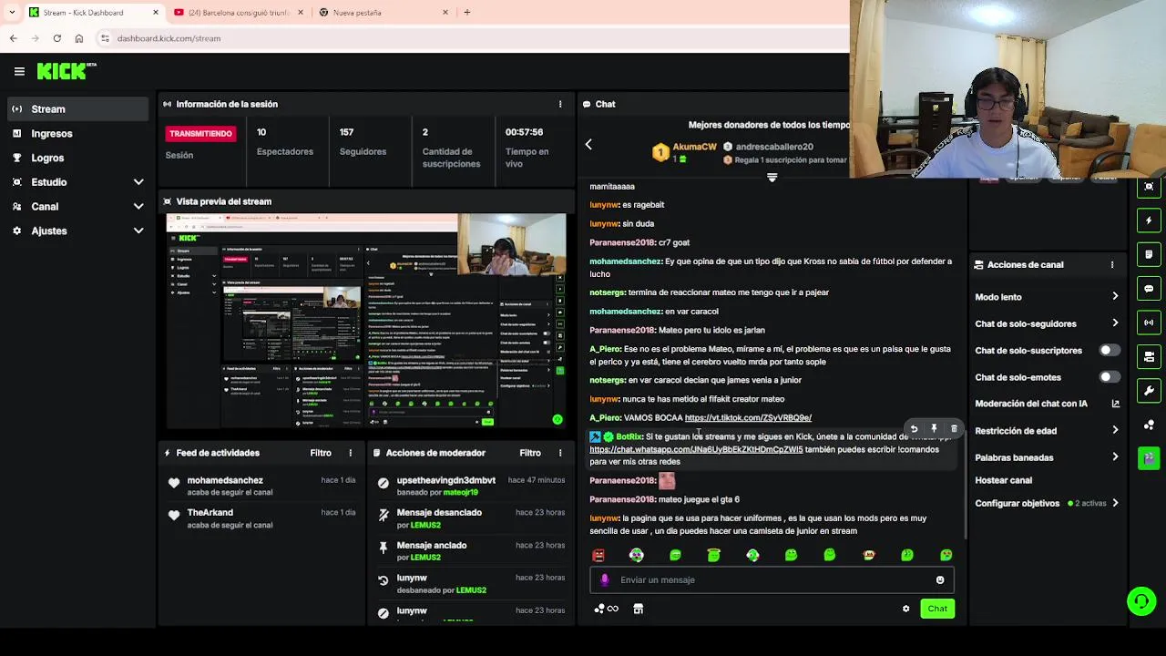Click AkumaCW top donor name
1166x656 pixels.
tap(695, 147)
